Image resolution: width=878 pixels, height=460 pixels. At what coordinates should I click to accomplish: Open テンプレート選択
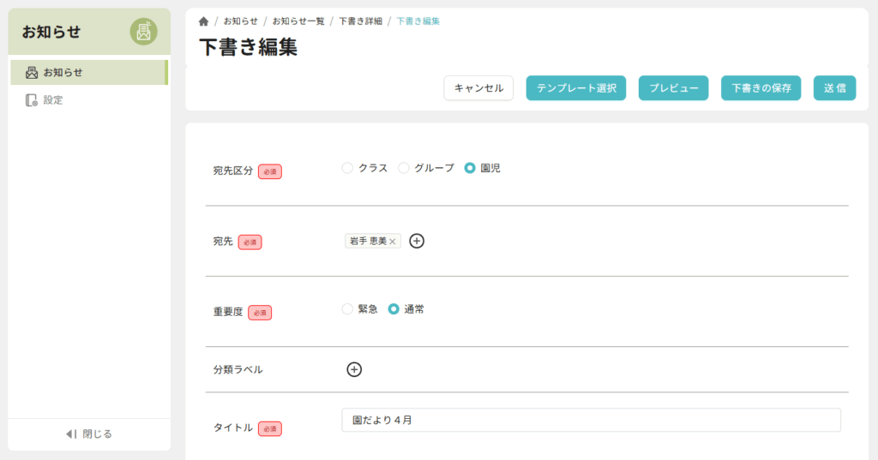(575, 88)
